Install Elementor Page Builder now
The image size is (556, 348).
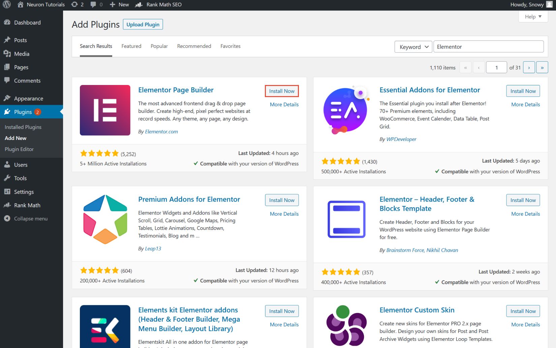point(282,91)
